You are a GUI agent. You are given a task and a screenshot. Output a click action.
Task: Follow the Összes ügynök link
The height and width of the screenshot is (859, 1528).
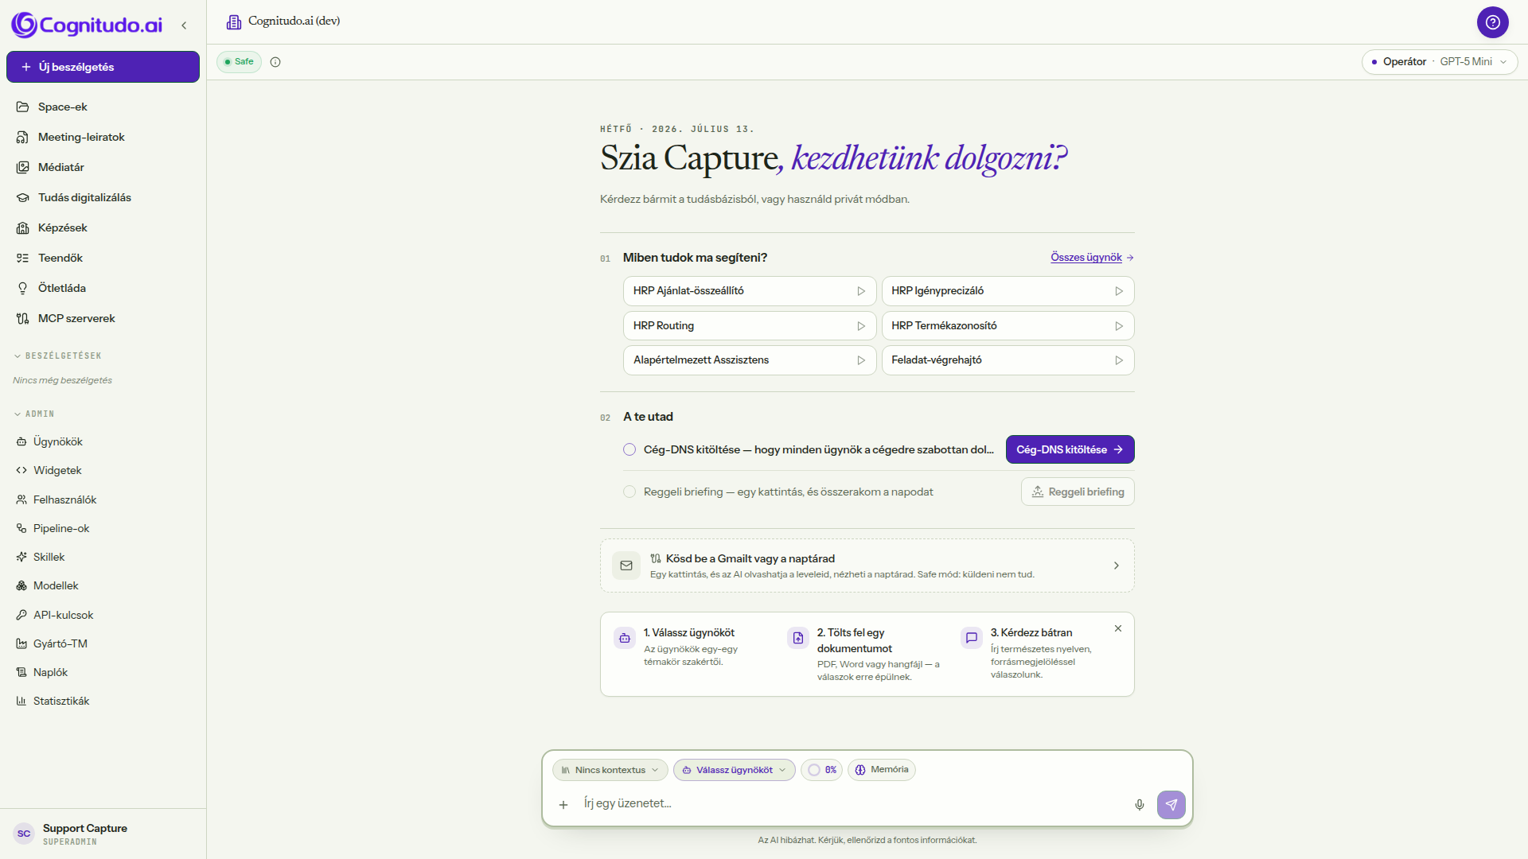click(1091, 257)
